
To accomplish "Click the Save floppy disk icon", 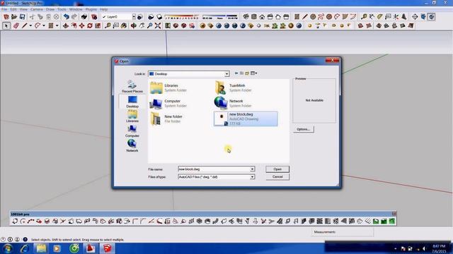I will pos(22,17).
